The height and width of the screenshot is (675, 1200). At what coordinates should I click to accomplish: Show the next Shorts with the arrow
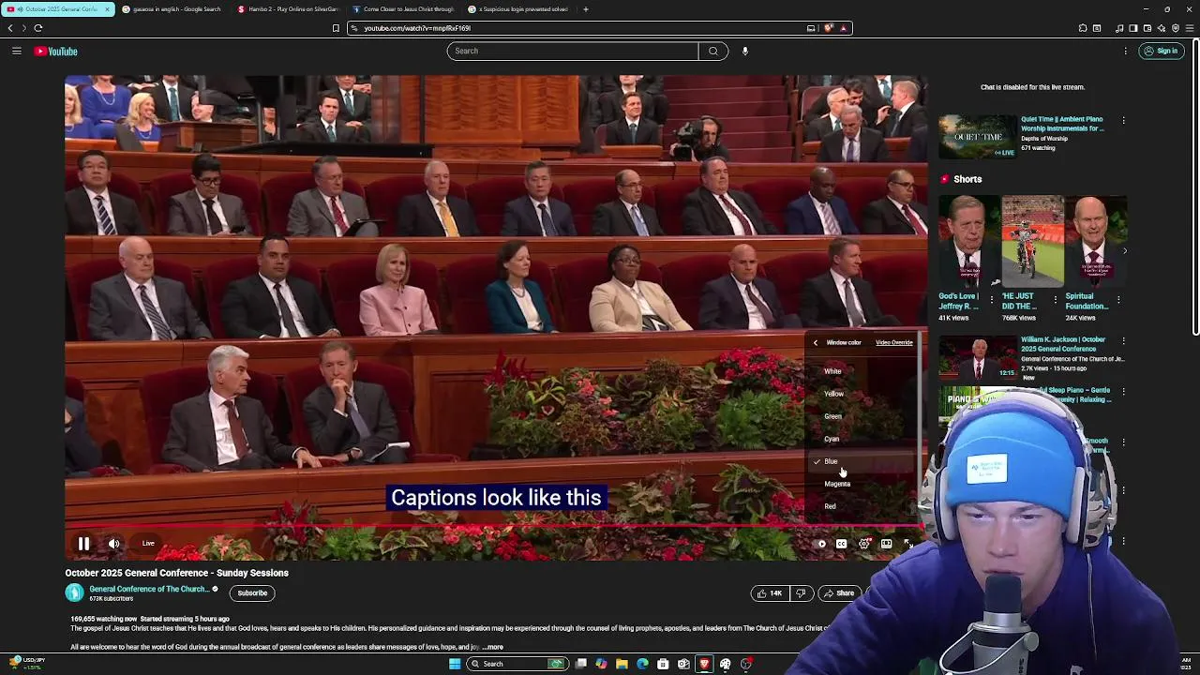1124,250
